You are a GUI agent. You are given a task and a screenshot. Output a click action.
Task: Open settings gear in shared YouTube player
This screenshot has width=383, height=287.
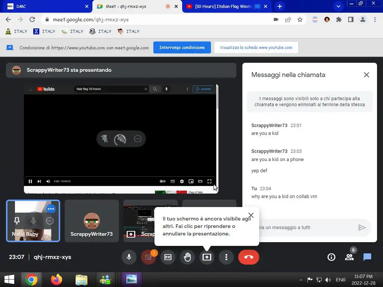(x=182, y=181)
